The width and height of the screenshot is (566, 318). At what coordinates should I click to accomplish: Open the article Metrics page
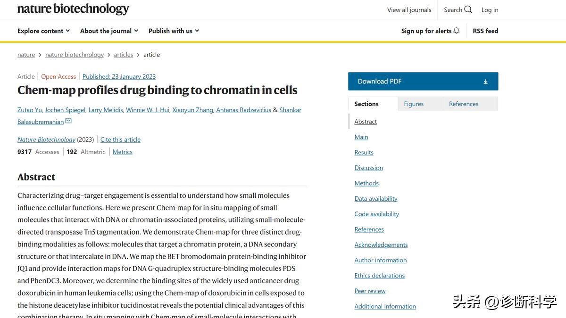pos(122,152)
